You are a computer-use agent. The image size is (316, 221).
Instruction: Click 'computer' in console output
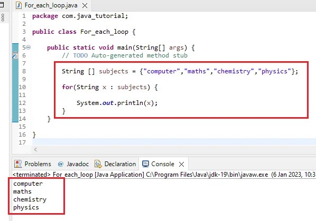tap(28, 184)
